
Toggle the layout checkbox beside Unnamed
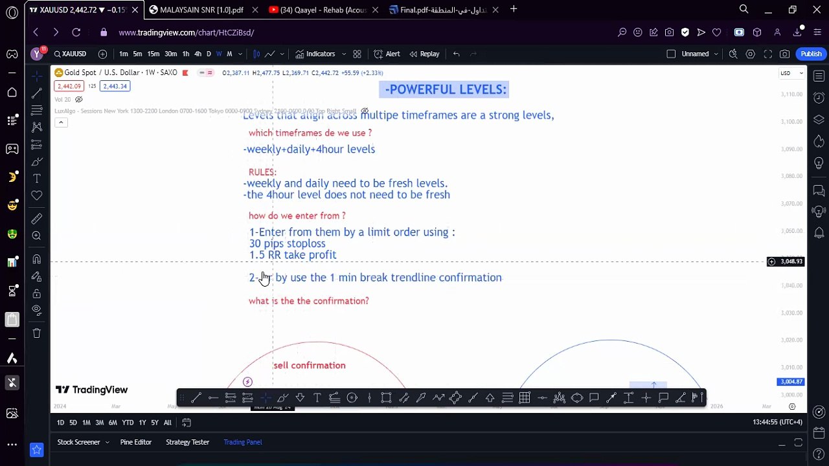point(671,54)
